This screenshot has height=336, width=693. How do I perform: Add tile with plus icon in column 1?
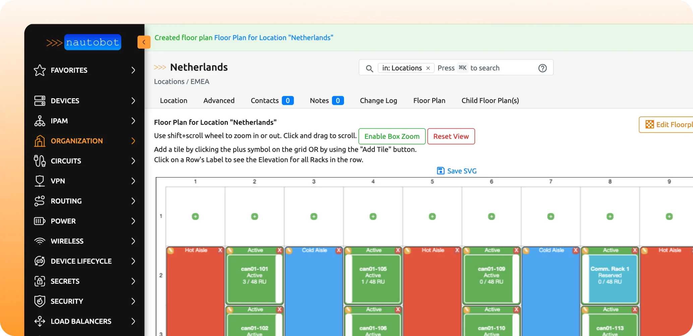(x=195, y=217)
